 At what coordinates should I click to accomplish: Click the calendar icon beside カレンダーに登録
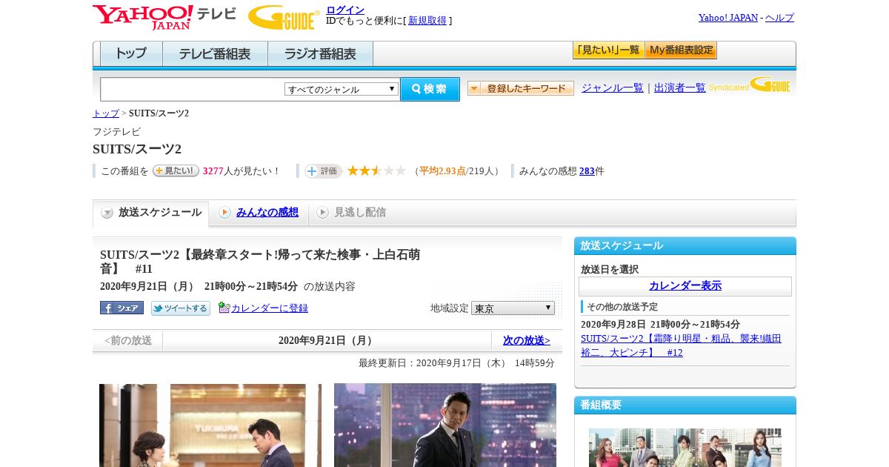224,308
